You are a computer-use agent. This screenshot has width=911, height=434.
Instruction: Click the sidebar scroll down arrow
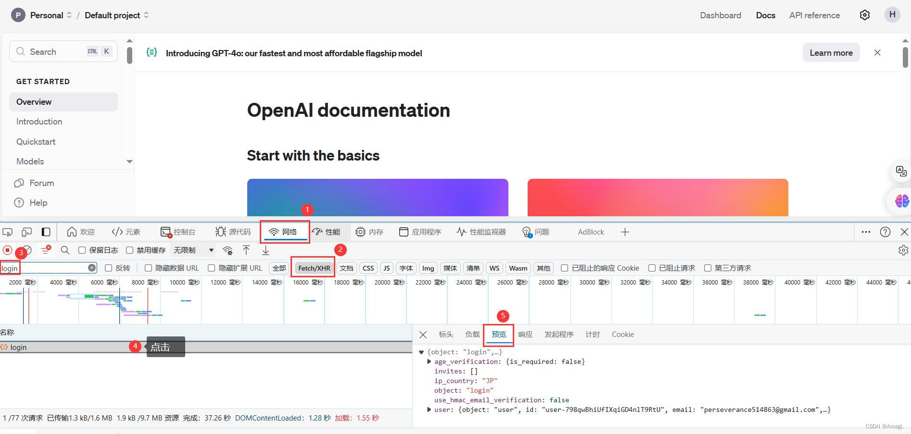129,161
